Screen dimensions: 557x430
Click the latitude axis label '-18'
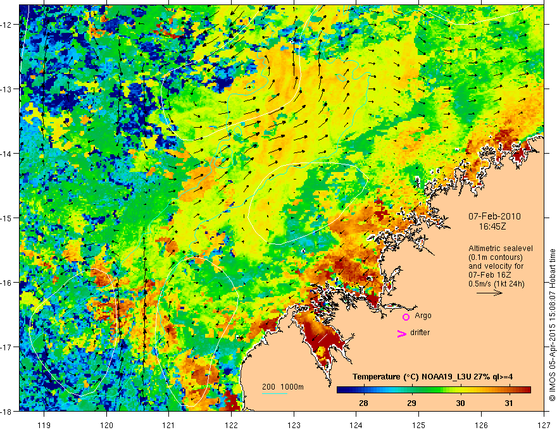pos(6,411)
